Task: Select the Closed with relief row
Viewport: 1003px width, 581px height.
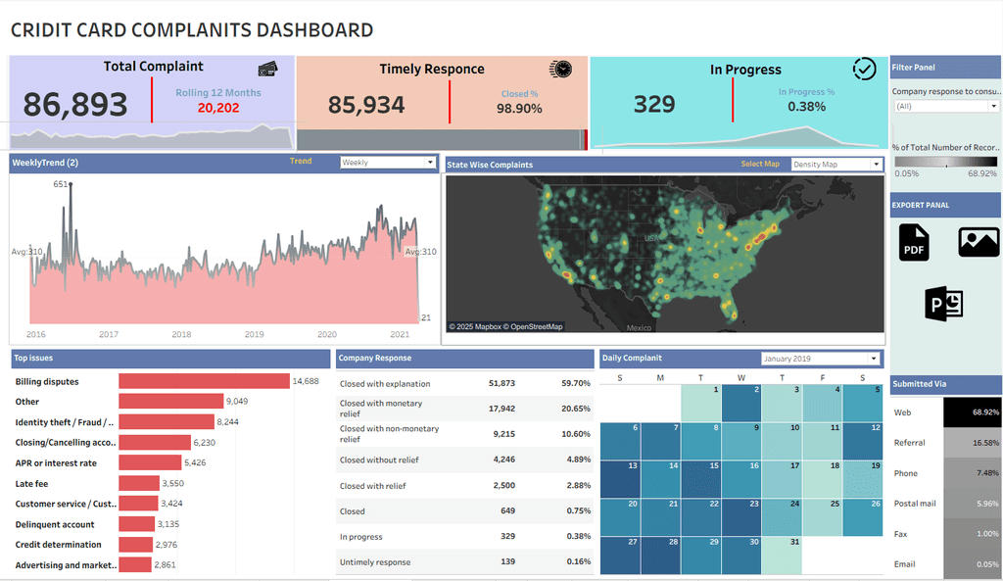Action: click(x=465, y=486)
